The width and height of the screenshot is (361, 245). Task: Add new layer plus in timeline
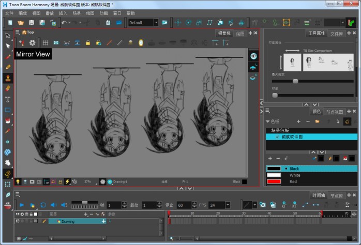pyautogui.click(x=86, y=214)
